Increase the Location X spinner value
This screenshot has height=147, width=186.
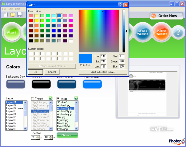tap(38, 136)
